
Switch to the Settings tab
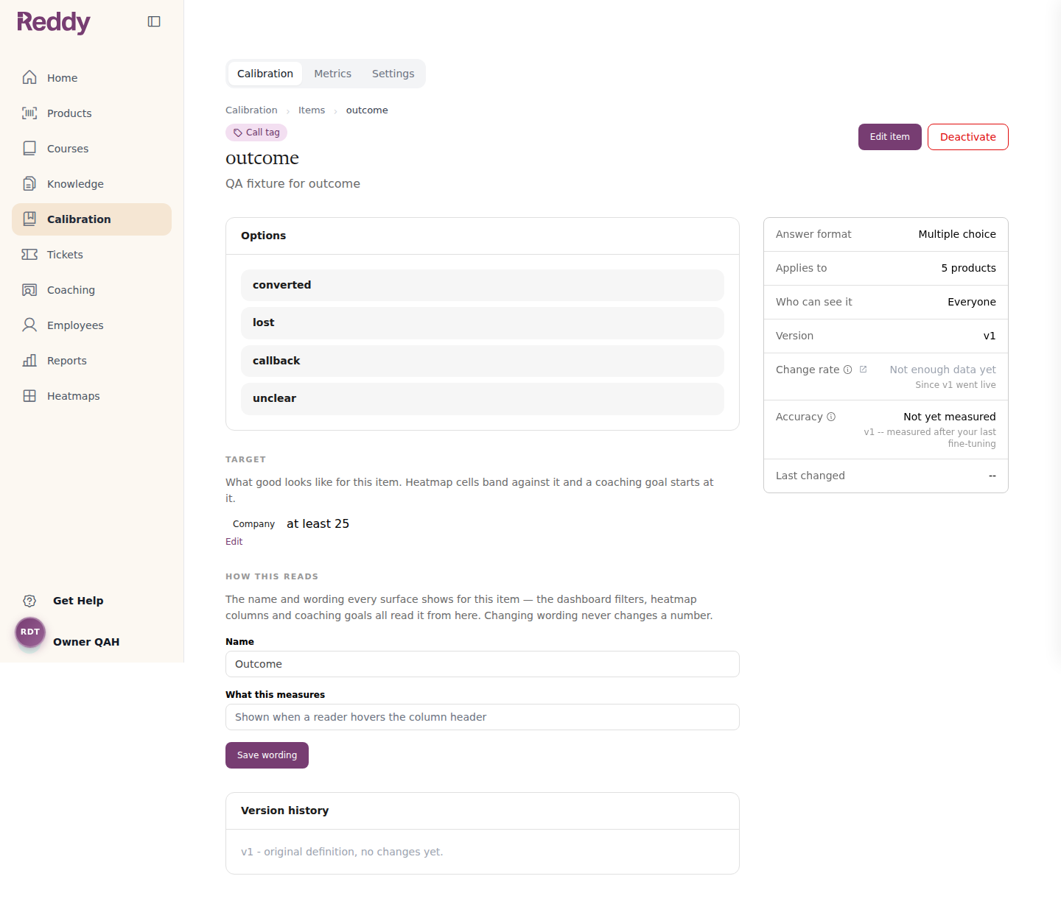393,74
